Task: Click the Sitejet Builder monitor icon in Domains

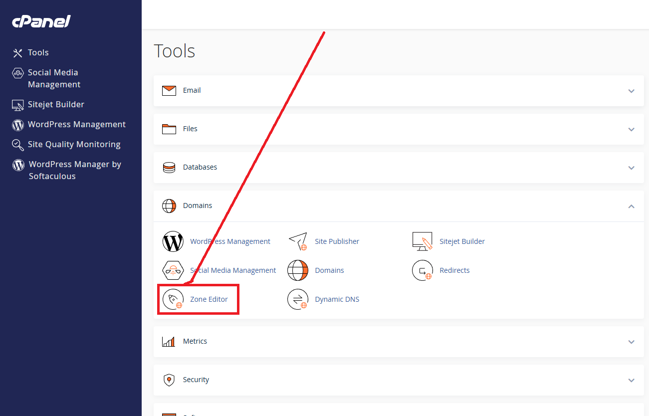Action: tap(423, 241)
